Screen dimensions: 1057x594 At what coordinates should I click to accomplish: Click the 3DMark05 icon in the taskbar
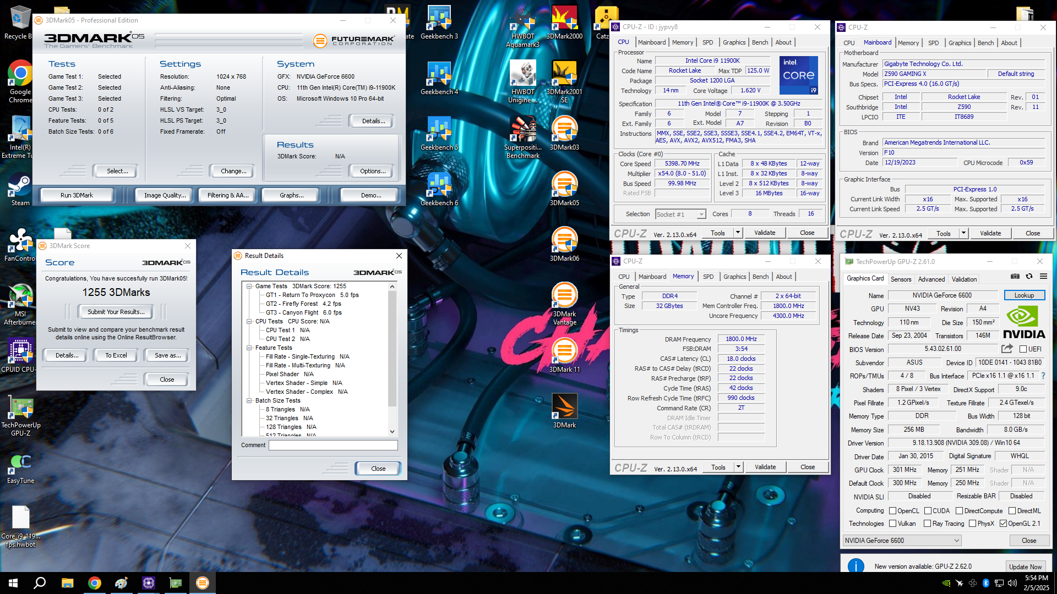point(203,583)
